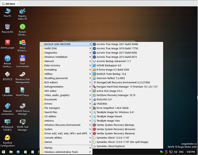The width and height of the screenshot is (198, 155).
Task: Open the Console utilities menu folder
Action: 66,138
